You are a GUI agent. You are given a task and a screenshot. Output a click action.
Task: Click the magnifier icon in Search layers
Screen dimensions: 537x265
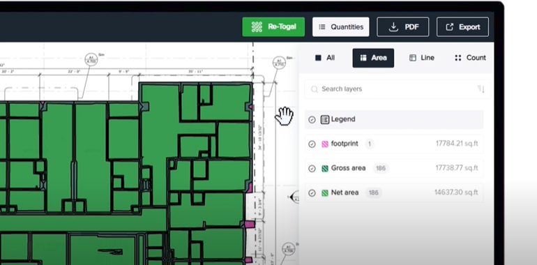(x=314, y=89)
